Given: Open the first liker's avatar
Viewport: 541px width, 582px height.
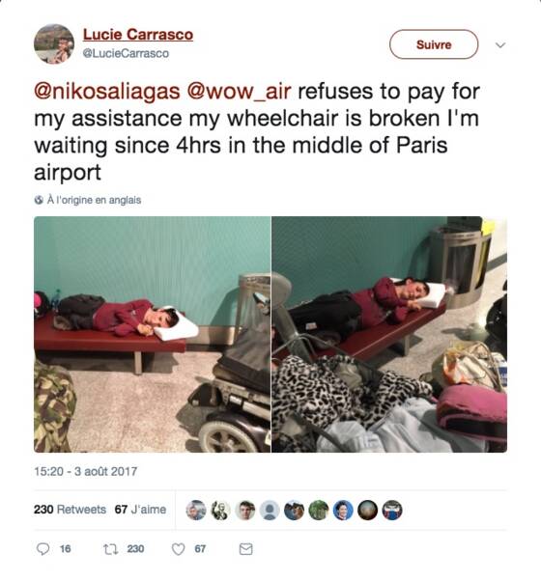Looking at the screenshot, I should tap(196, 510).
